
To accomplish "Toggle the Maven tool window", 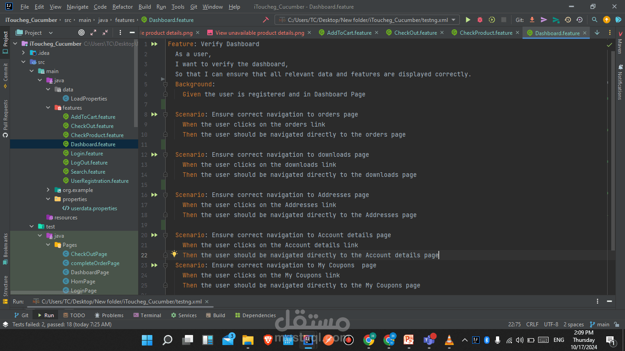I will [x=620, y=42].
